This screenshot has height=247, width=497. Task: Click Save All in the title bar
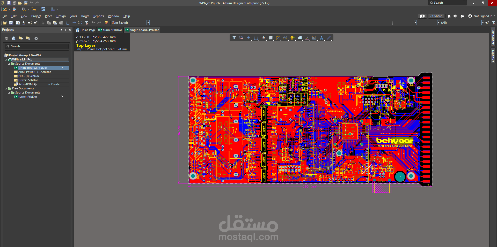click(x=14, y=3)
